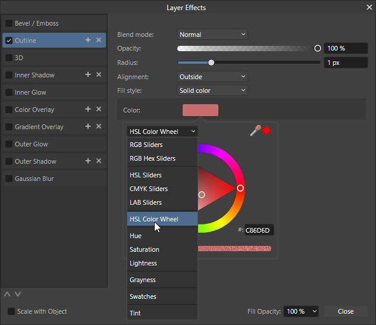Enable the Inner Glow checkbox
Image resolution: width=376 pixels, height=325 pixels.
[9, 92]
